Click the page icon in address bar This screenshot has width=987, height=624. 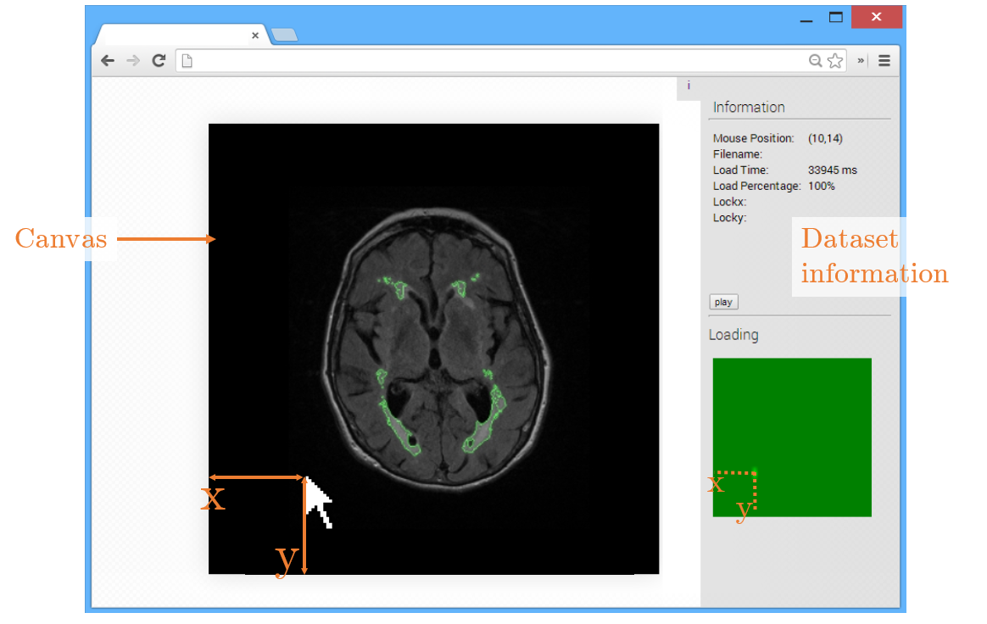point(187,60)
